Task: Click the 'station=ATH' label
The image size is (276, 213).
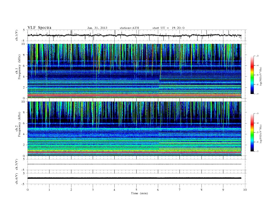Action: click(129, 28)
